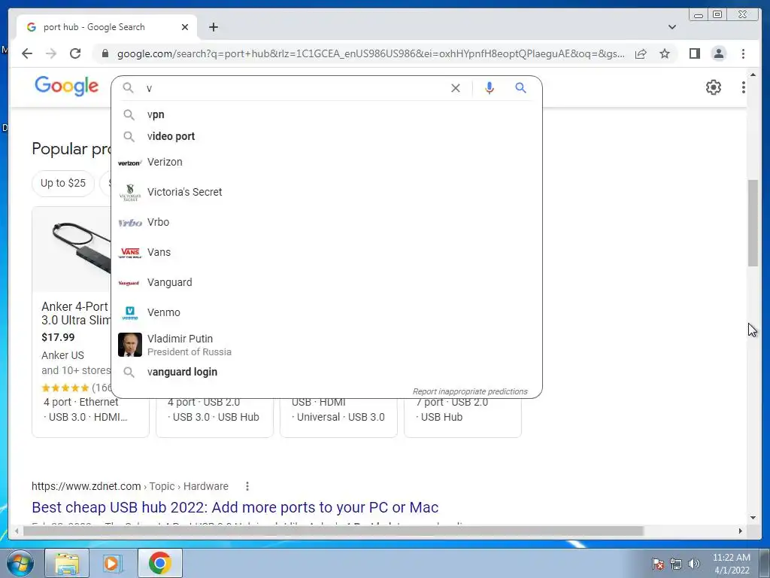Open Google settings gear icon
Image resolution: width=770 pixels, height=578 pixels.
[714, 87]
